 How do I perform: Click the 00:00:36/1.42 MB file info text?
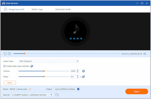click(63, 9)
